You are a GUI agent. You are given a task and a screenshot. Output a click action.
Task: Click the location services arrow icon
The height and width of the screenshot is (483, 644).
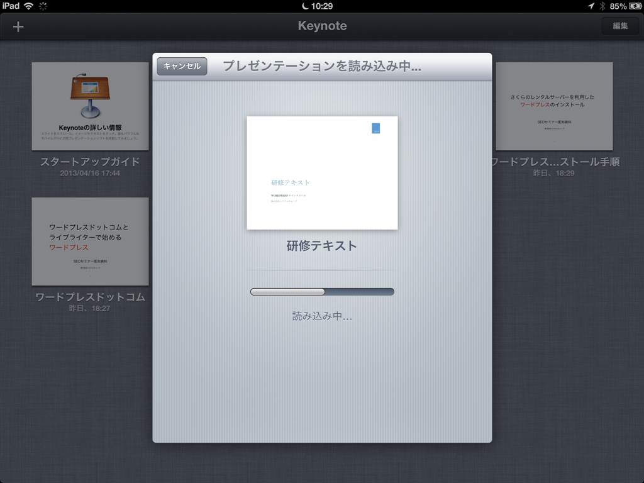(591, 6)
